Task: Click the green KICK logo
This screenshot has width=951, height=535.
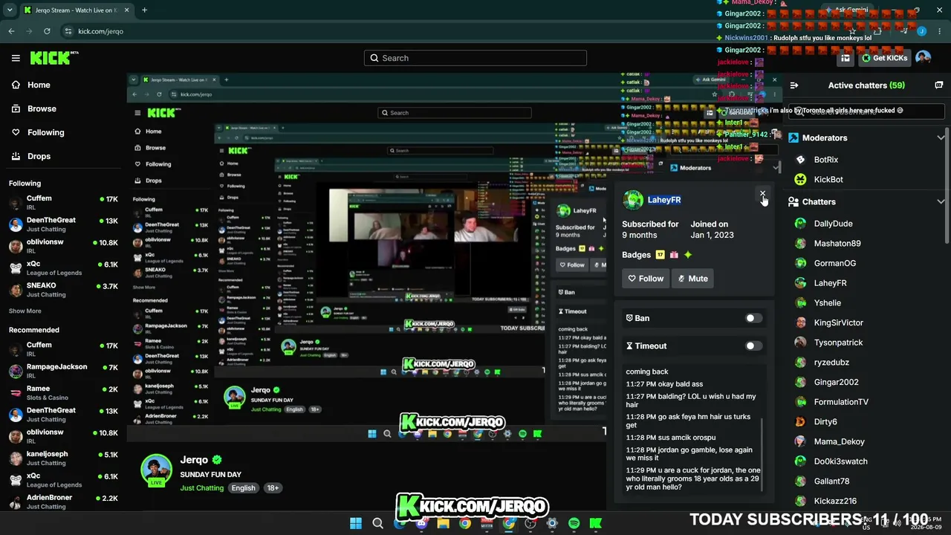Action: point(53,58)
